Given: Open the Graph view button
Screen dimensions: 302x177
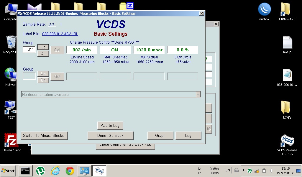Looking at the screenshot, I should pyautogui.click(x=160, y=135).
